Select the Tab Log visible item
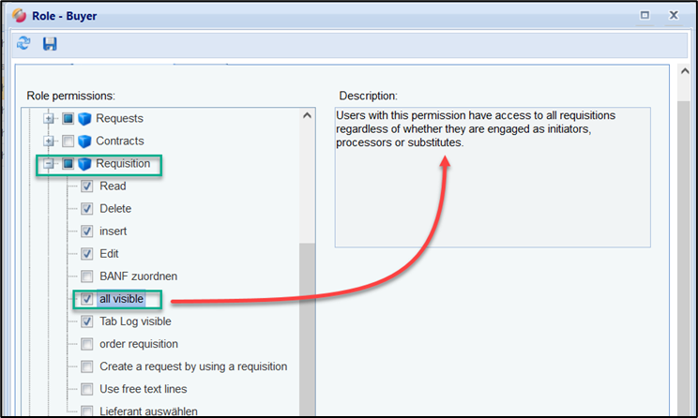The image size is (698, 418). (x=135, y=321)
